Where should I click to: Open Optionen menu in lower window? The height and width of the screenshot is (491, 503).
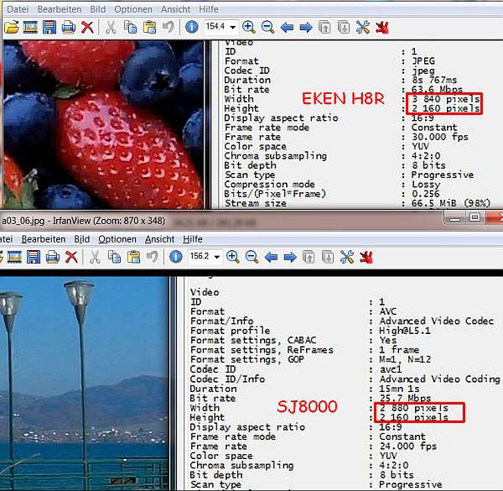click(117, 239)
